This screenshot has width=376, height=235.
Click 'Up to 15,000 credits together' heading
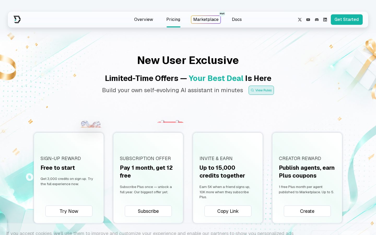point(222,172)
